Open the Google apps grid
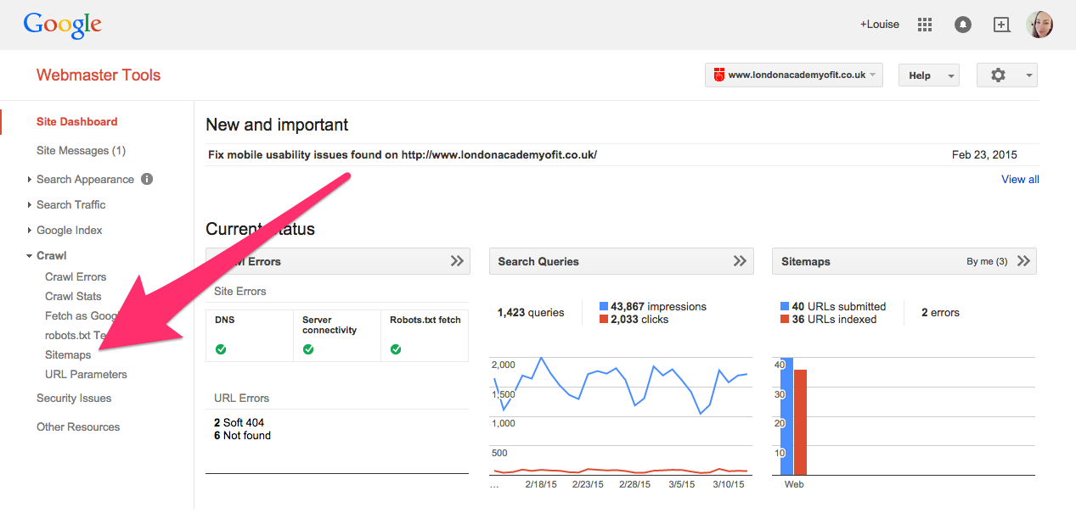The image size is (1076, 513). [924, 24]
